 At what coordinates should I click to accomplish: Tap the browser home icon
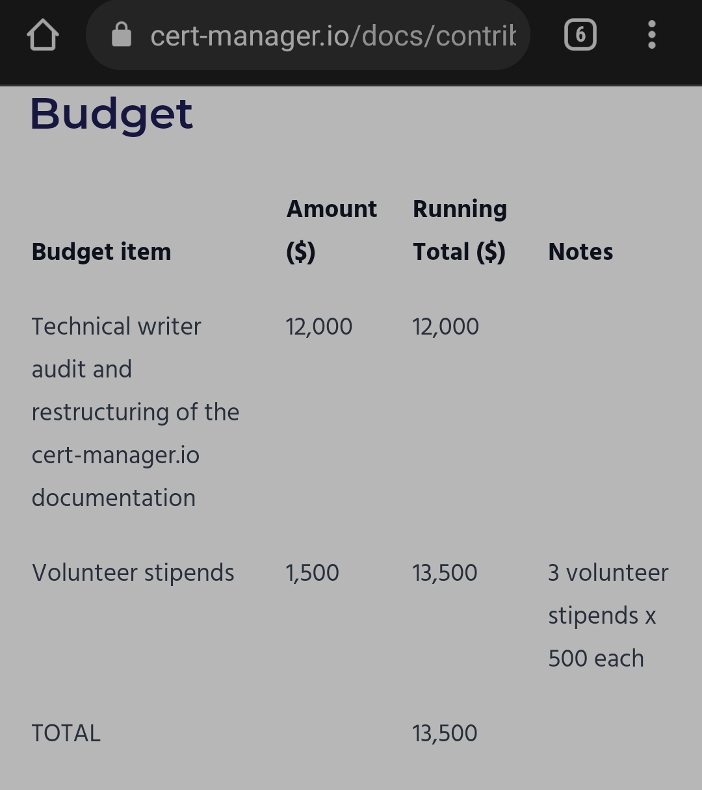pos(43,34)
